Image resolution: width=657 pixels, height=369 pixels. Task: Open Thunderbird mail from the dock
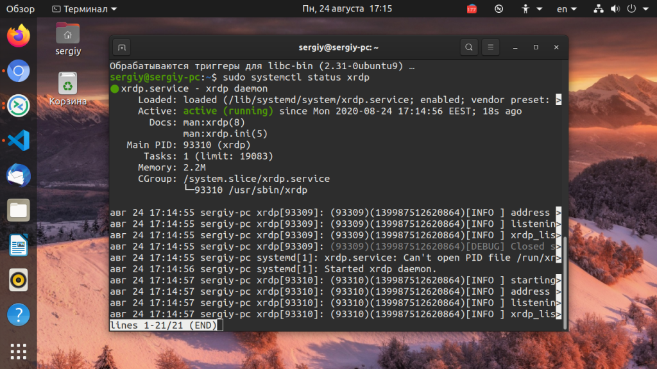19,174
